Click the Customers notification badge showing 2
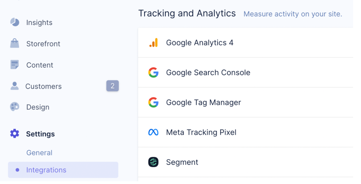Screen dimensions: 361x184 (x=113, y=86)
